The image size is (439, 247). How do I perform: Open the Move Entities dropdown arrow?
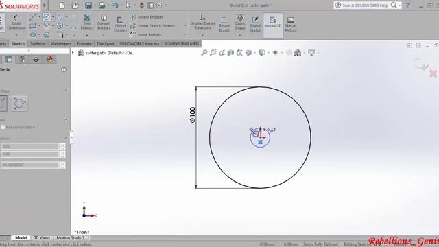[x=185, y=34]
